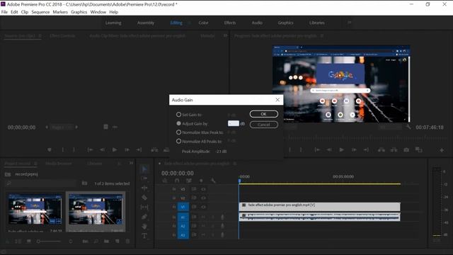Image resolution: width=453 pixels, height=255 pixels.
Task: Open Automate to Sequence in Project panel
Action: click(x=86, y=241)
